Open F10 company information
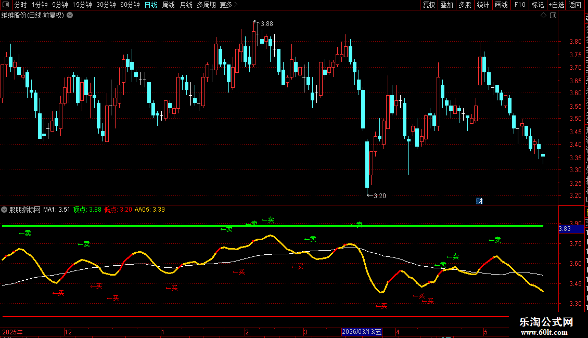Image resolution: width=588 pixels, height=338 pixels. coord(520,5)
